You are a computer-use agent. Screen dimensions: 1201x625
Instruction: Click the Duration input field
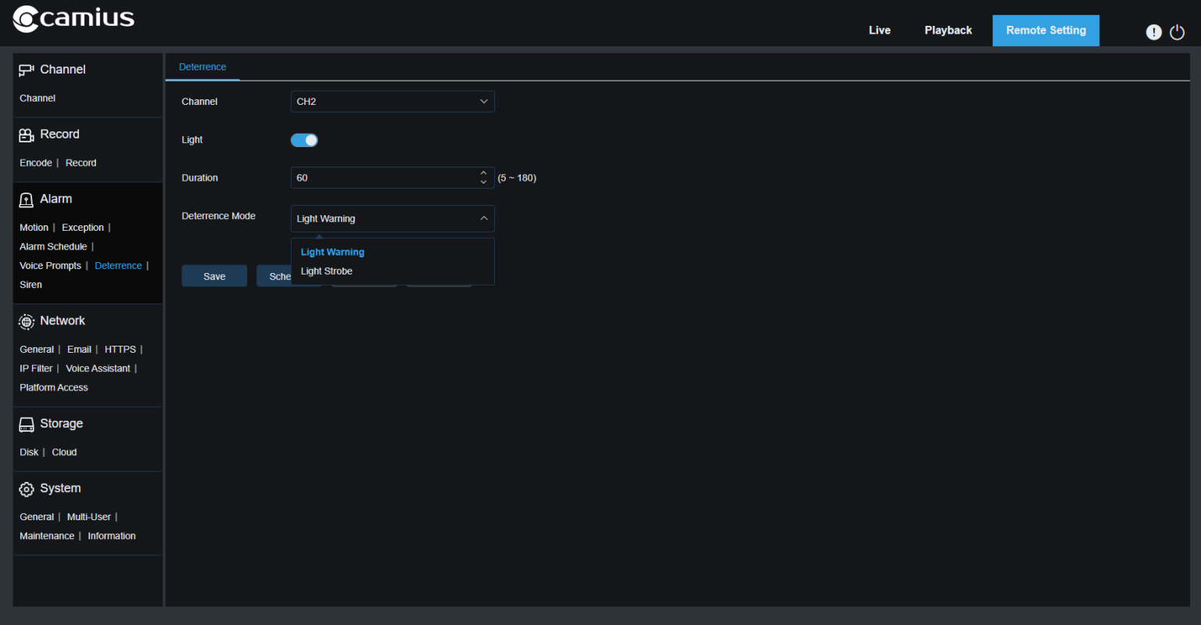click(x=383, y=178)
